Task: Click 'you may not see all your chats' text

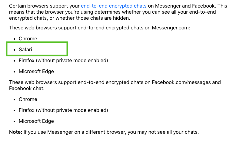Action: click(163, 132)
